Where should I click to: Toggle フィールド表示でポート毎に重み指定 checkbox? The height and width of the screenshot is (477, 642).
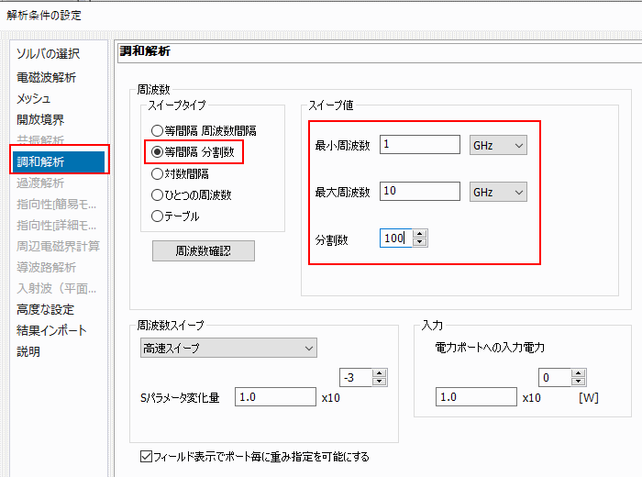[147, 456]
